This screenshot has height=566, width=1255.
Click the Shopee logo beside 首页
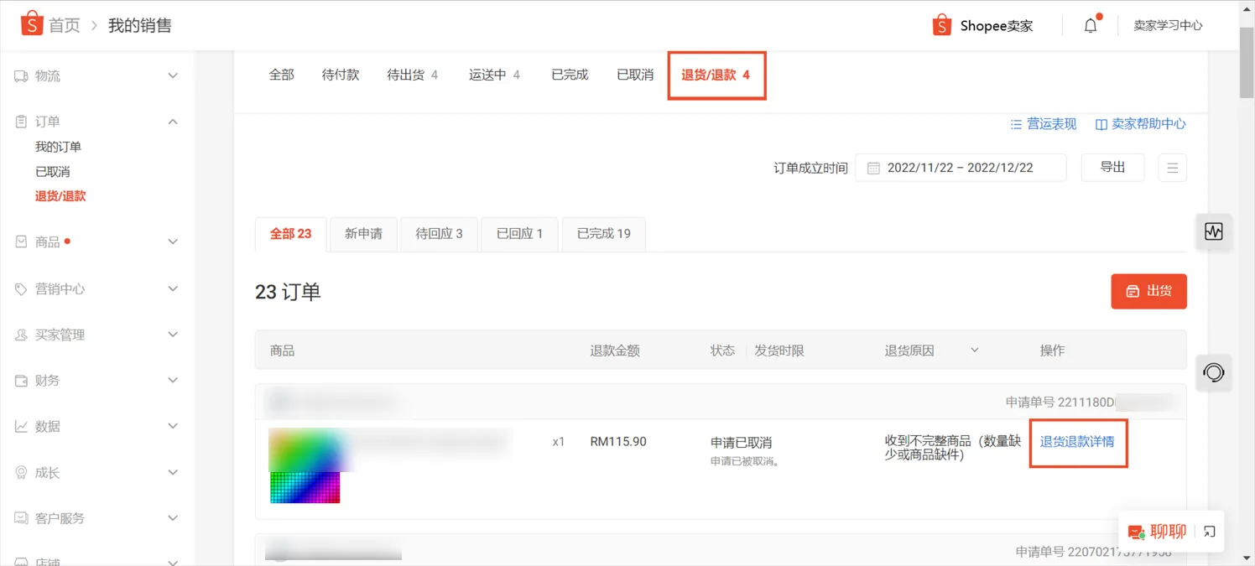[x=31, y=24]
